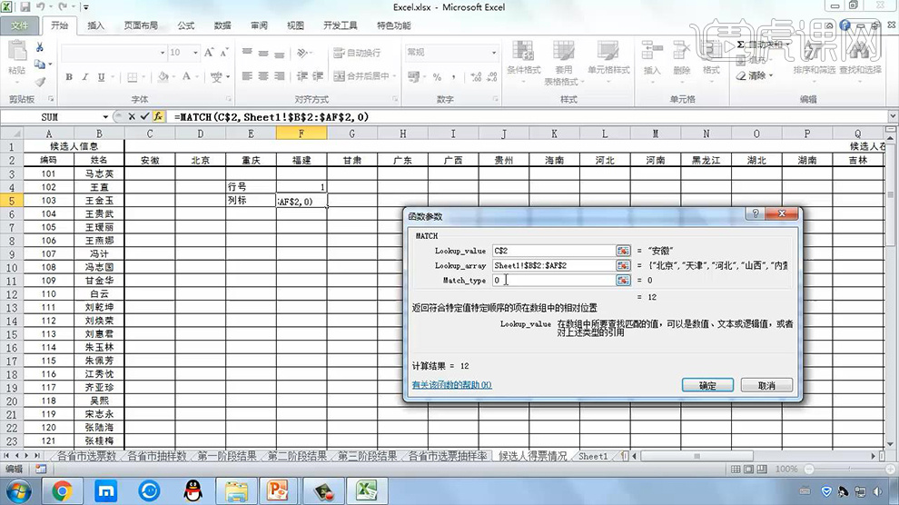Switch to the Insert (插入) tab
The image size is (899, 505).
(x=95, y=25)
